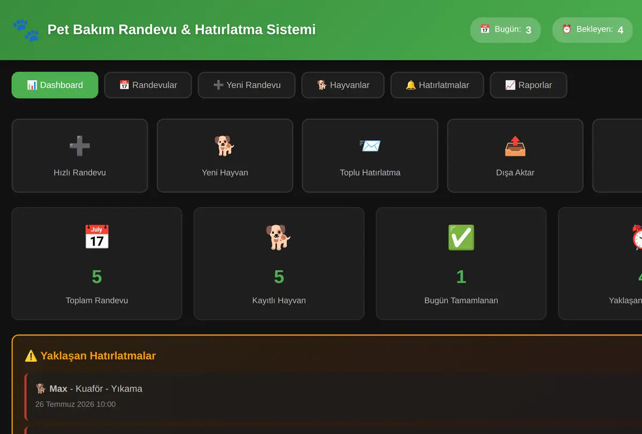Switch to the Randevular tab
This screenshot has height=434, width=642.
(148, 85)
